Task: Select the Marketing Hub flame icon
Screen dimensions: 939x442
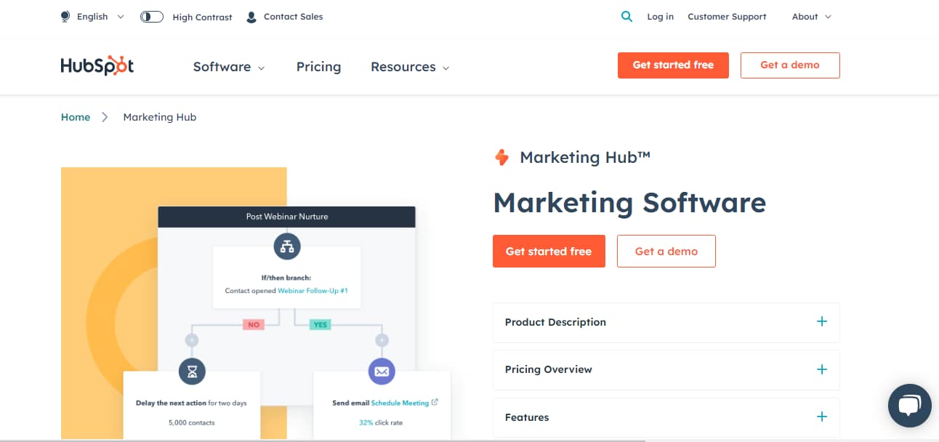Action: (502, 157)
